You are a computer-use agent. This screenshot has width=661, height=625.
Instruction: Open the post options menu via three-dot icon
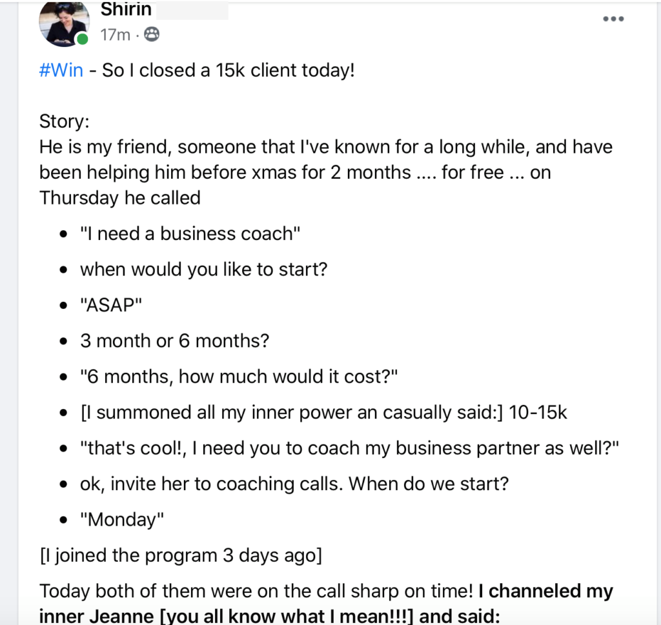pyautogui.click(x=613, y=19)
